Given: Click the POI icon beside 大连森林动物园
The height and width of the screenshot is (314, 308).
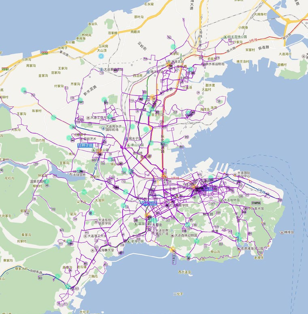Looking at the screenshot, I should point(172,235).
